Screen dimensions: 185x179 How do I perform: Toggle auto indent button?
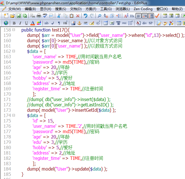[x=145, y=16]
